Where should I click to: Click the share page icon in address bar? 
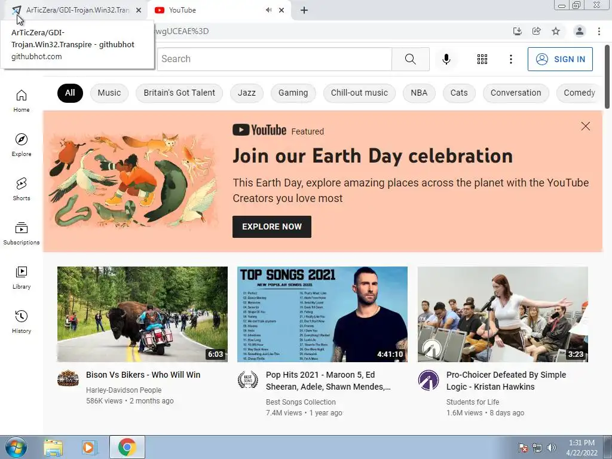pos(537,31)
